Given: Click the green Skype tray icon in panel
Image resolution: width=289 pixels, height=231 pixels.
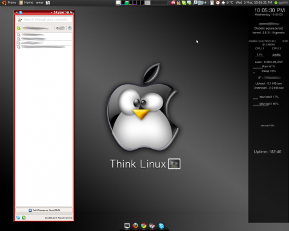Looking at the screenshot, I should 184,3.
